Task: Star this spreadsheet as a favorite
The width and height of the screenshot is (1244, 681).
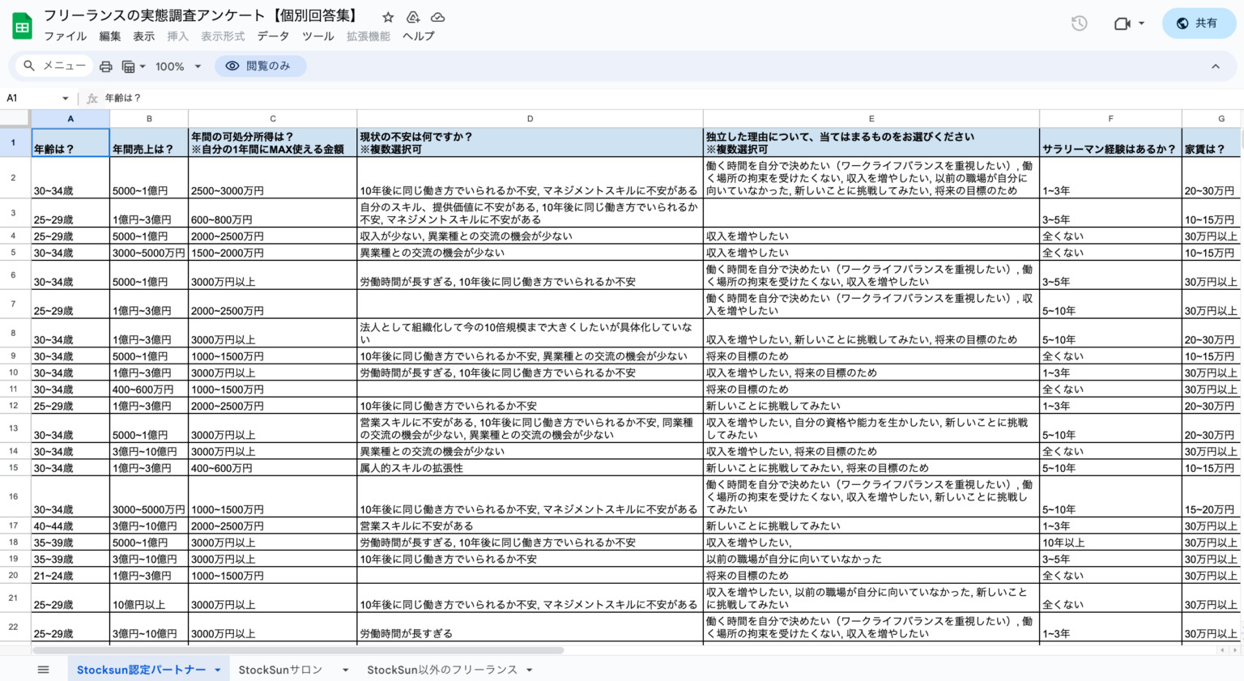Action: tap(388, 17)
